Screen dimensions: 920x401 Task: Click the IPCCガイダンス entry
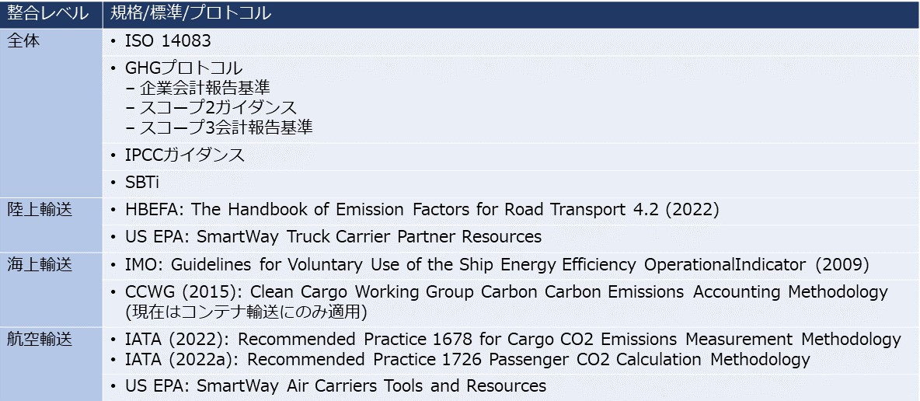[185, 155]
